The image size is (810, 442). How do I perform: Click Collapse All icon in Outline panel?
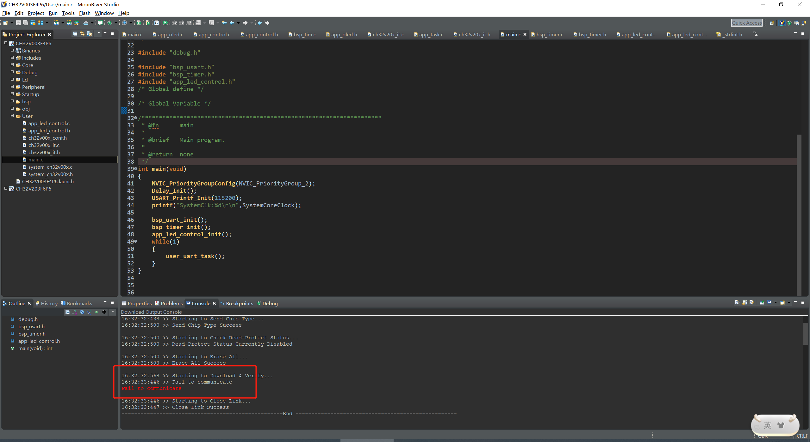[67, 312]
